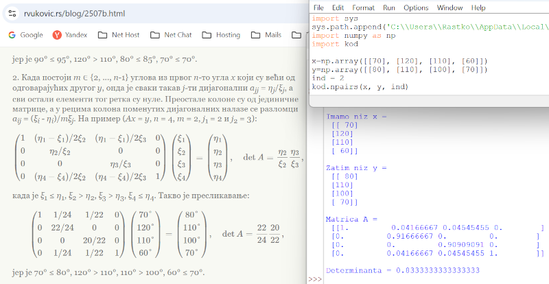This screenshot has width=549, height=284.
Task: Click the sys.path.append code line
Action: [x=430, y=27]
